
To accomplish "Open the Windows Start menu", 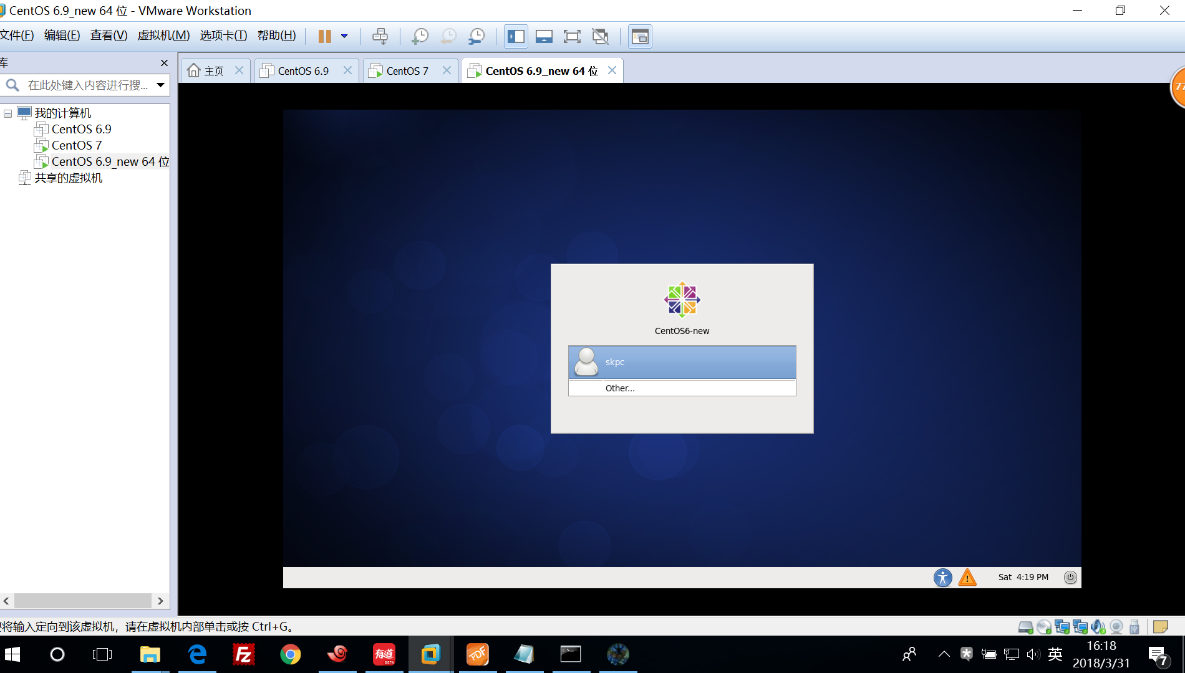I will [12, 654].
